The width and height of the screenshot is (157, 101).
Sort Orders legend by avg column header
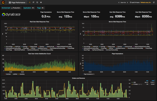pos(147,81)
